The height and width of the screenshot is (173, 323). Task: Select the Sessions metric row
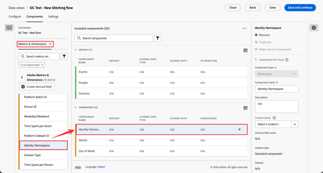coord(161,94)
